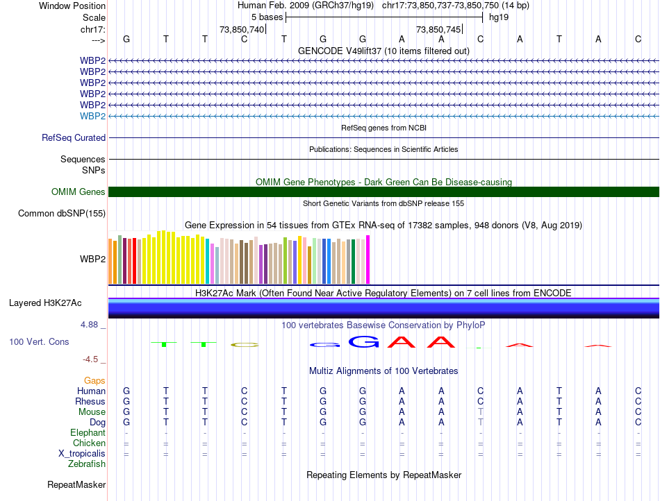Viewport: 660px width, 501px height.
Task: Click the magenta bar in GTEx chart
Action: [368, 260]
